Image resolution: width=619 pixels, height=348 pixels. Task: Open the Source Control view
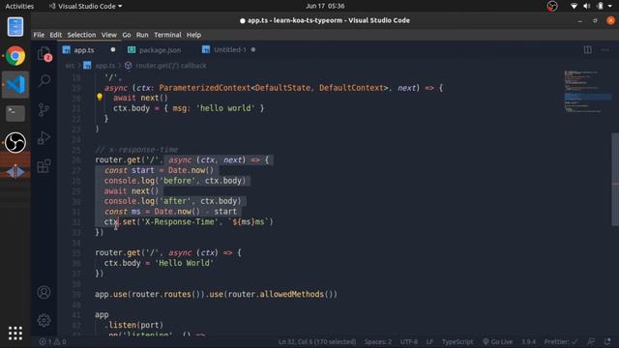(x=44, y=109)
